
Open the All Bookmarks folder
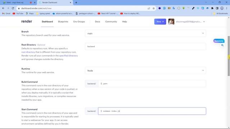tap(220, 14)
